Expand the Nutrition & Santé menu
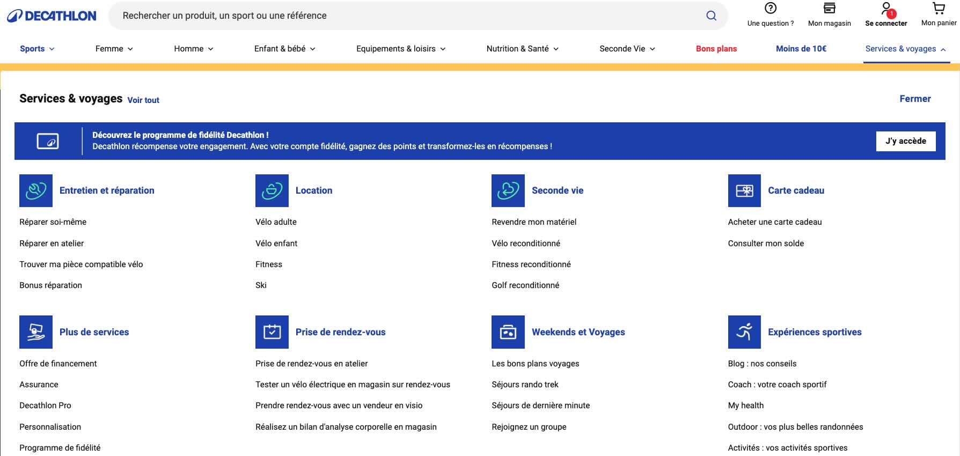 point(523,49)
